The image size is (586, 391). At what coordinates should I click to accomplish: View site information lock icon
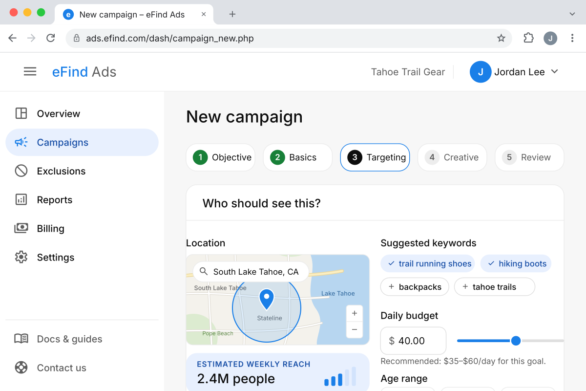coord(76,38)
